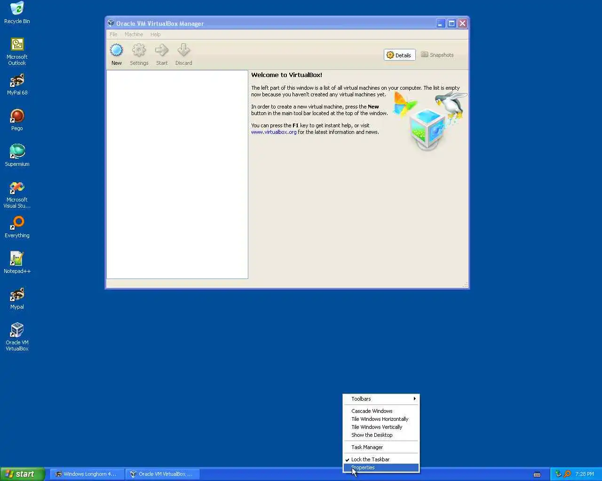602x481 pixels.
Task: Close the VirtualBox Manager window
Action: click(x=463, y=23)
